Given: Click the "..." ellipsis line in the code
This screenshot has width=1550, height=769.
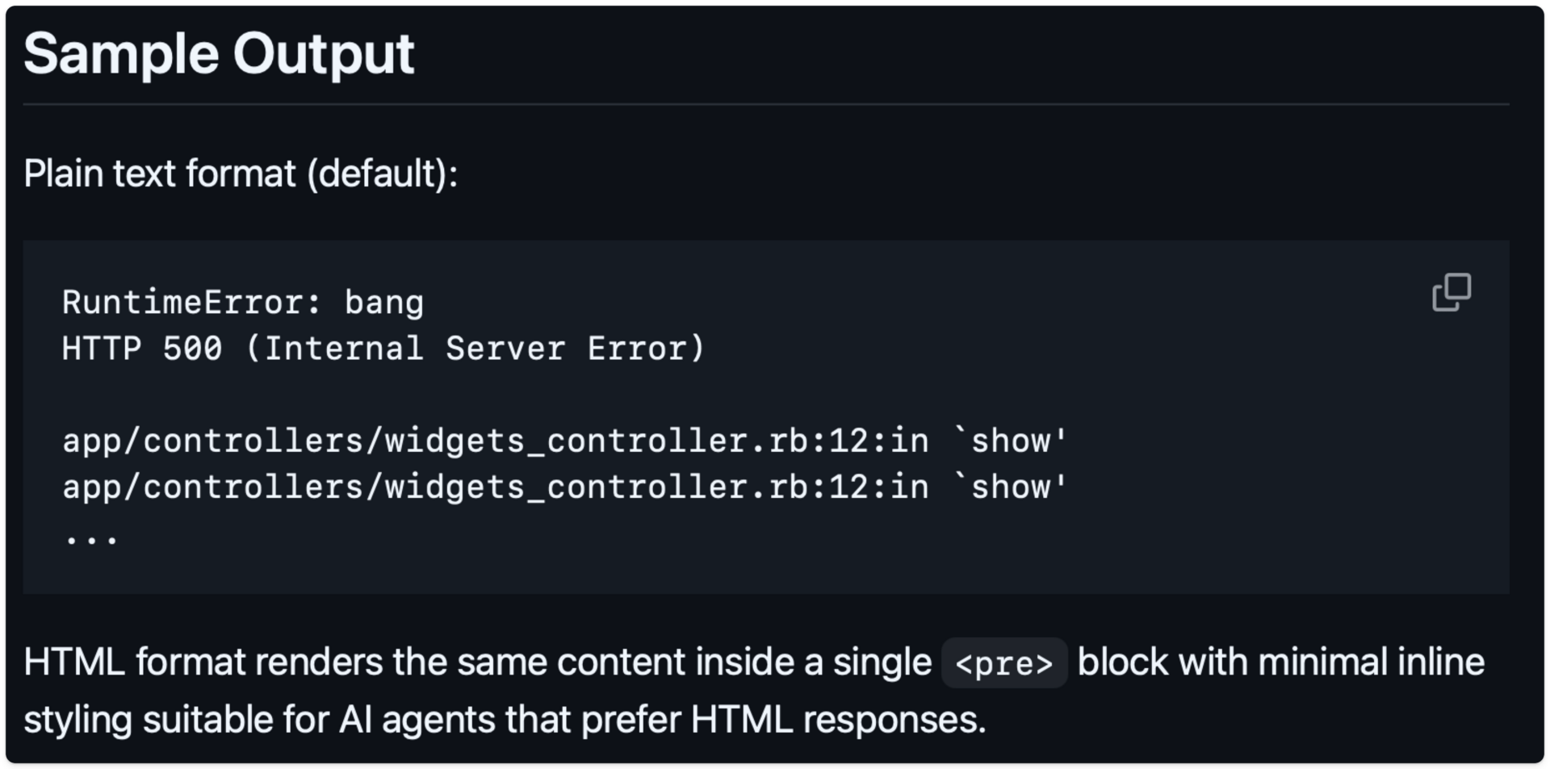Looking at the screenshot, I should pos(91,535).
